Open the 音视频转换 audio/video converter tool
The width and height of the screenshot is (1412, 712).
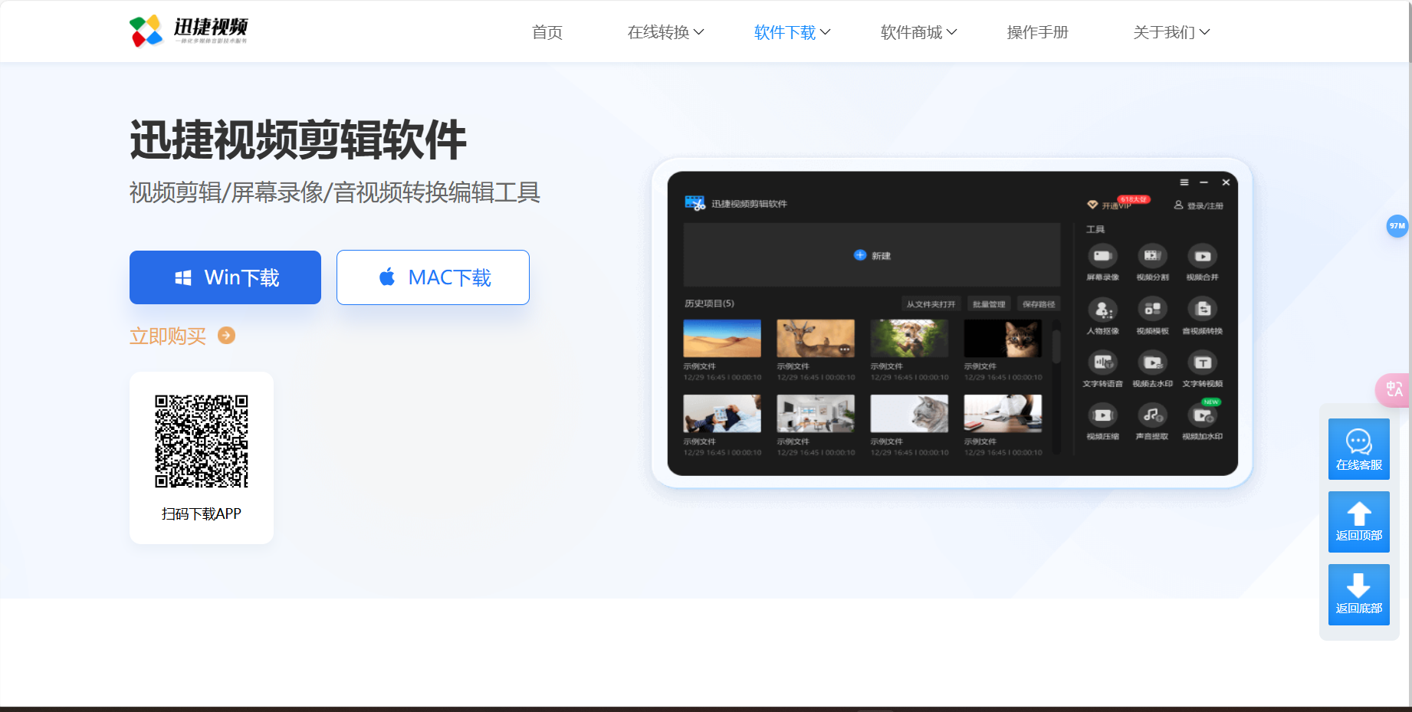(1203, 315)
